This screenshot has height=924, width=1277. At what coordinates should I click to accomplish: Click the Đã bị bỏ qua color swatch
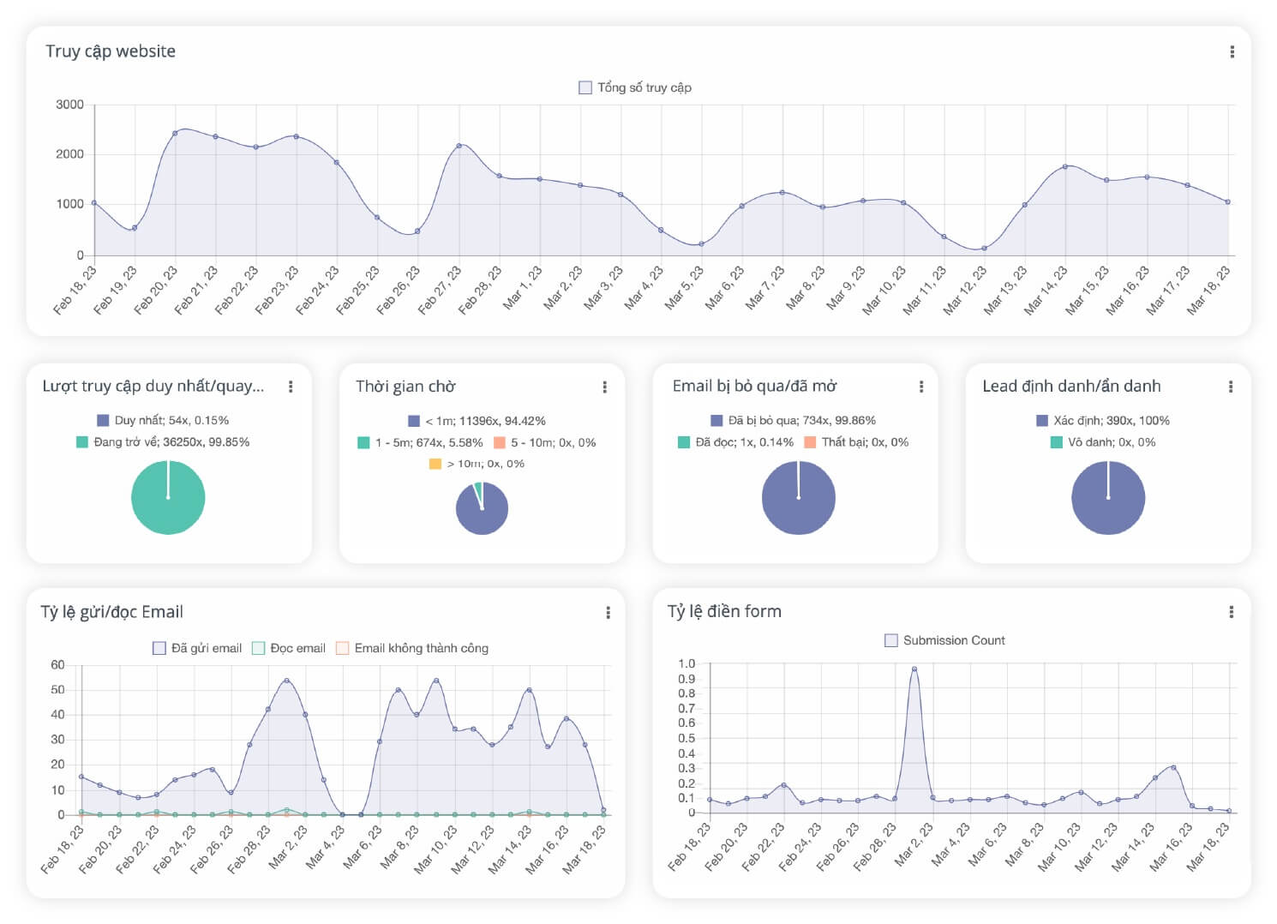coord(716,421)
